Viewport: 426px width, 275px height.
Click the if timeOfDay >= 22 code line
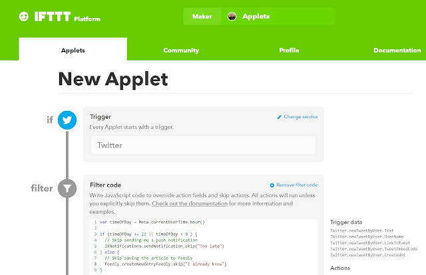[148, 234]
